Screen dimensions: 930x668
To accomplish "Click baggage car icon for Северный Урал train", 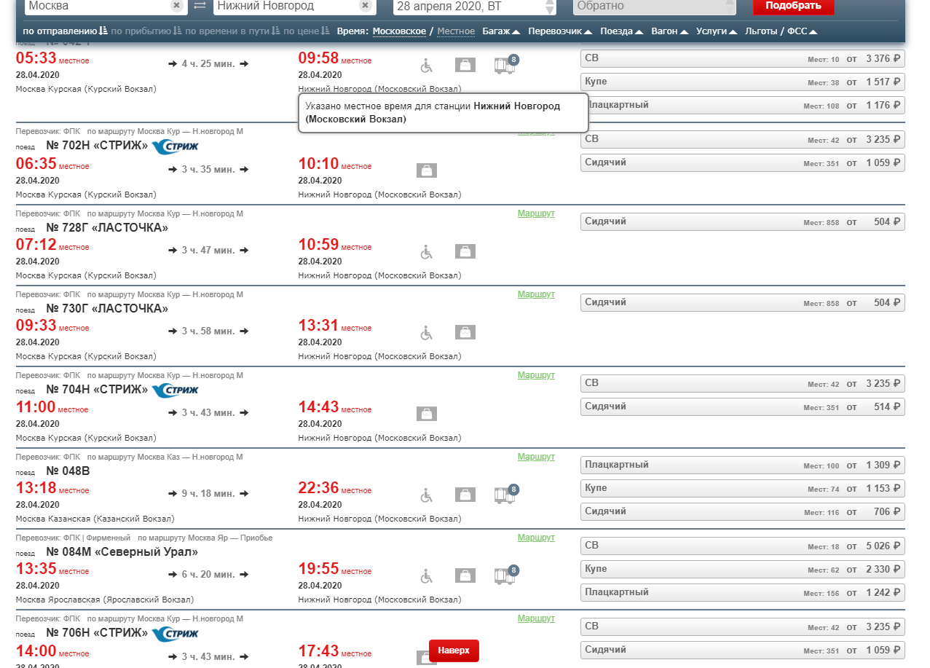I will coord(505,576).
